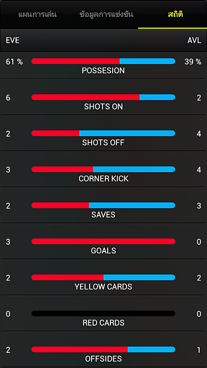Tap the EVE team label
The height and width of the screenshot is (368, 207).
(12, 40)
